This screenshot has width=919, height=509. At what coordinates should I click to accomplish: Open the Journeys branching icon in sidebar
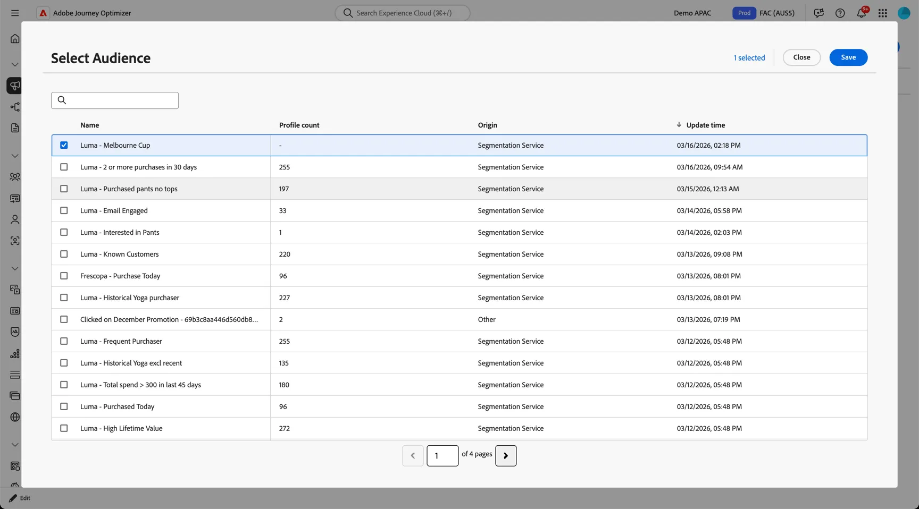tap(15, 107)
